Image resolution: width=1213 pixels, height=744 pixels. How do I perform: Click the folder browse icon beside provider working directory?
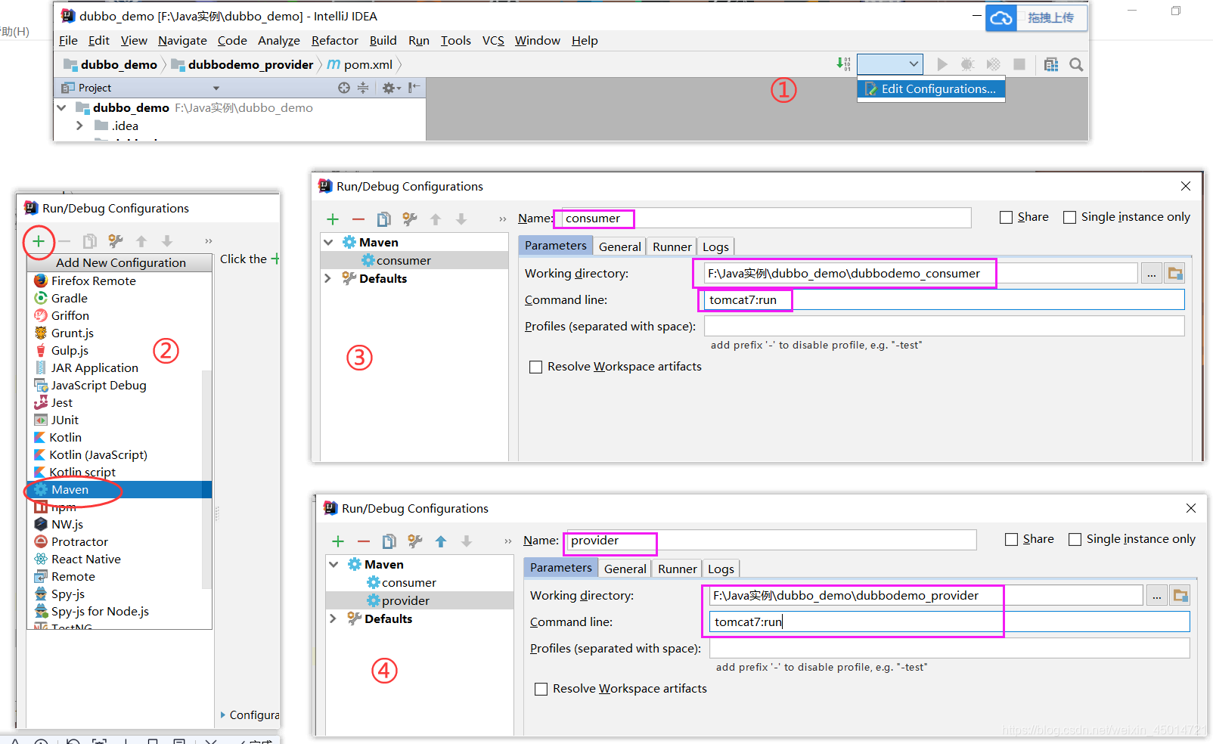1180,596
